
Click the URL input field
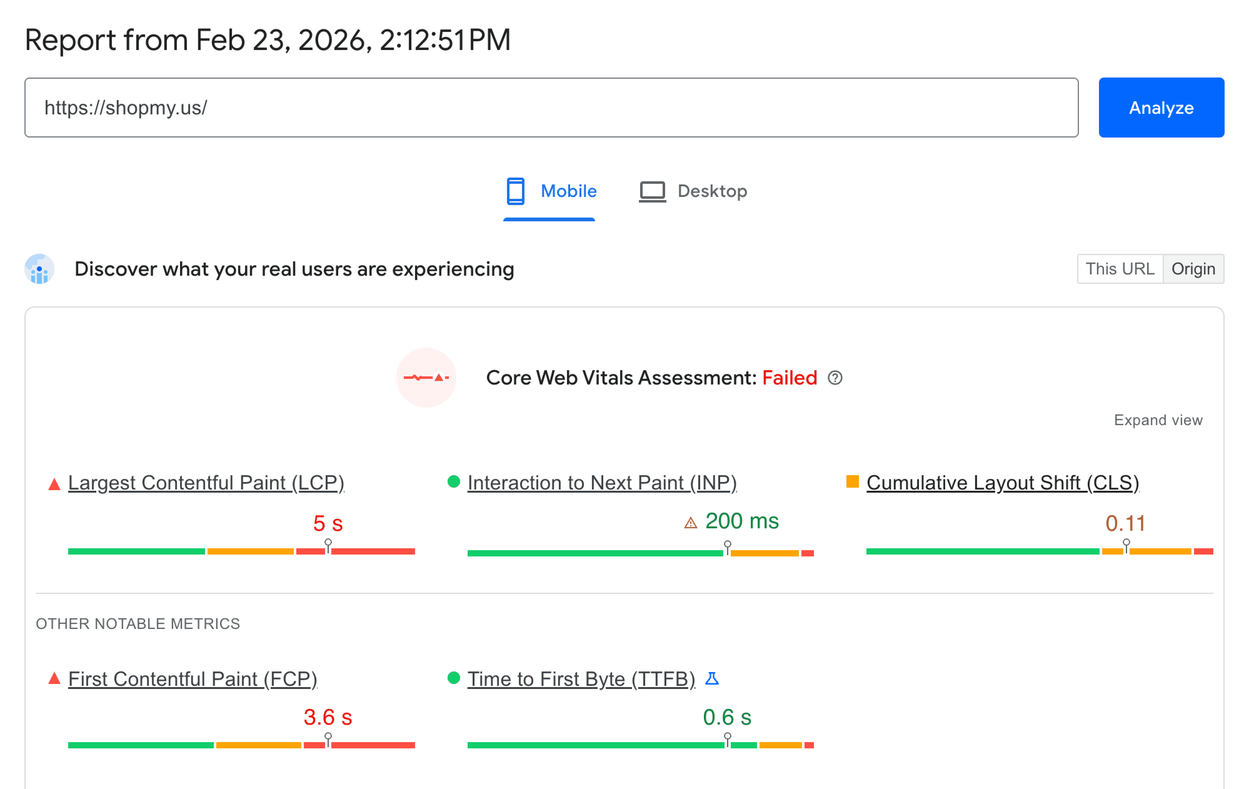coord(551,108)
